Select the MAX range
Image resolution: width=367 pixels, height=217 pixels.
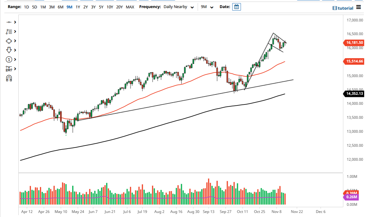pos(130,7)
